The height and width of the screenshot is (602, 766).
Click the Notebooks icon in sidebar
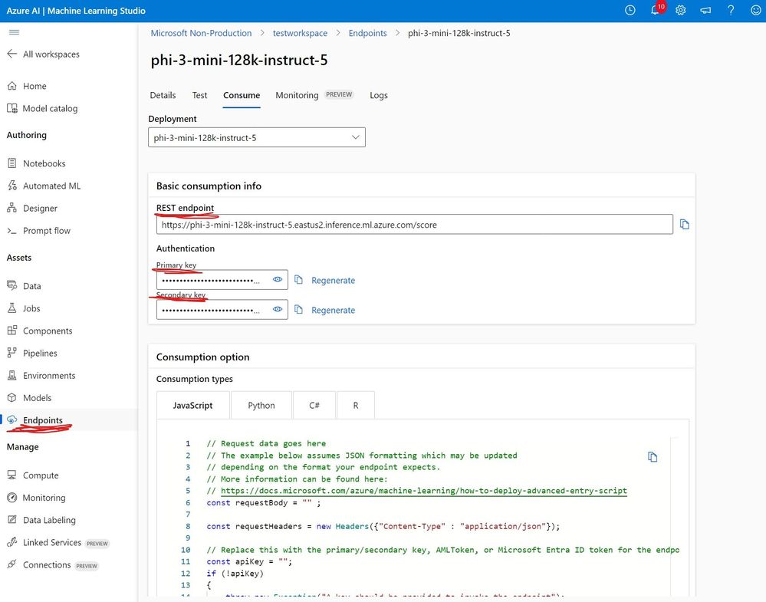tap(12, 163)
